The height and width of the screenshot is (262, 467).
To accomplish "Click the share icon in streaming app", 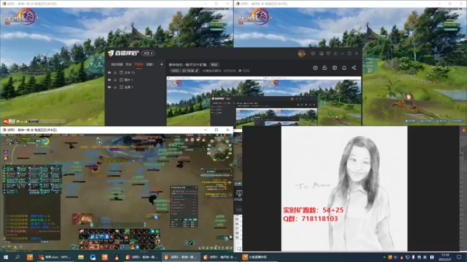I will coord(354,68).
